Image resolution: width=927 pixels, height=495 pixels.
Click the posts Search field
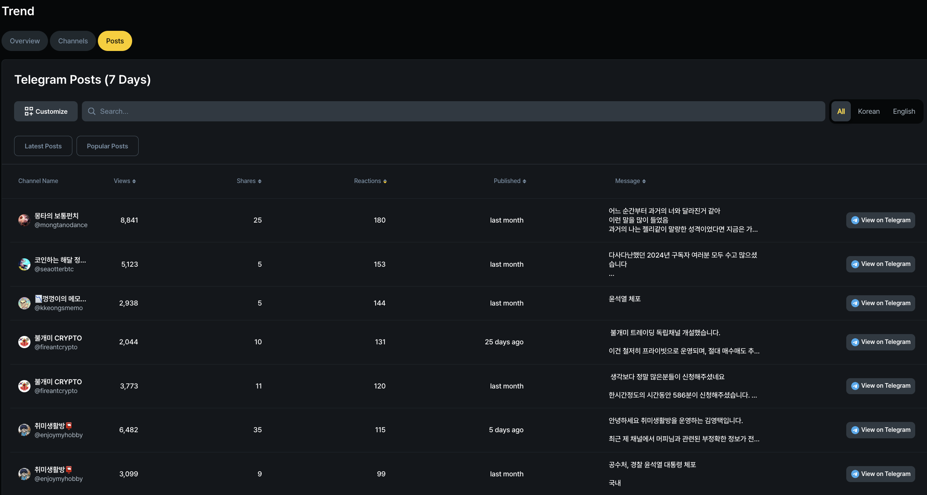coord(453,111)
